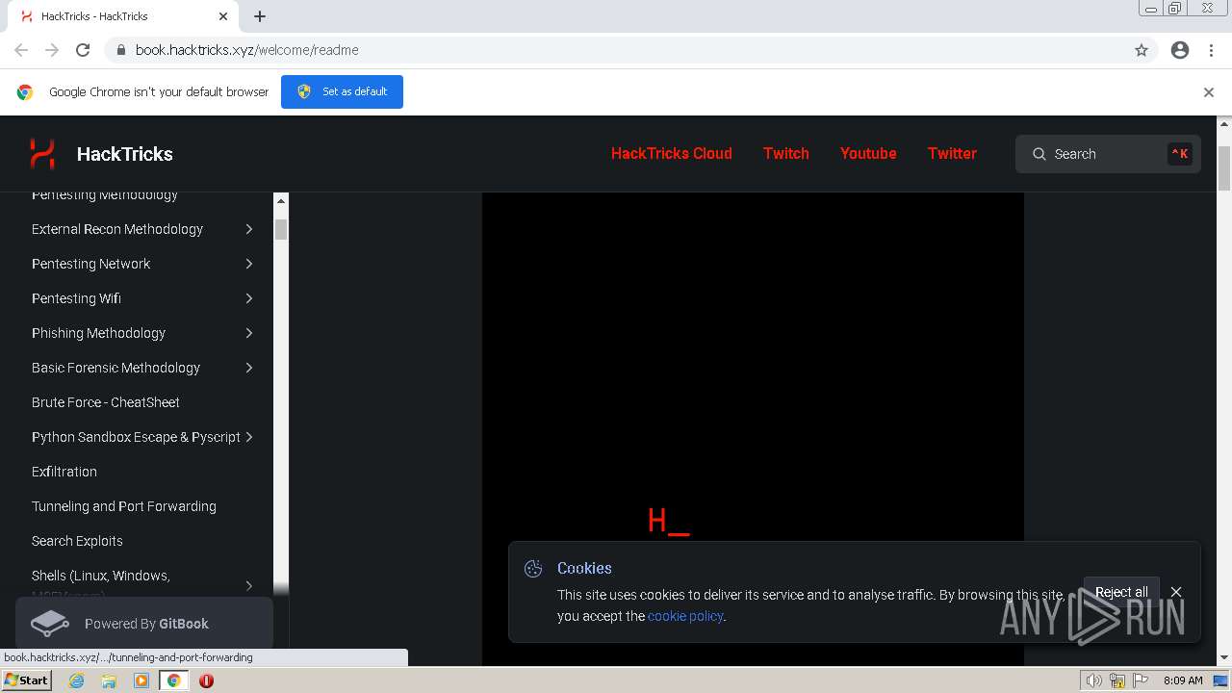
Task: Open the cookie policy link
Action: point(685,616)
